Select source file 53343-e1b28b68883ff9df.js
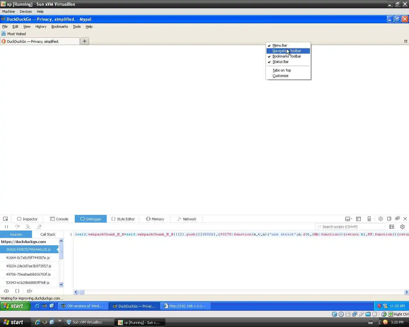This screenshot has height=327, width=409. pyautogui.click(x=29, y=283)
